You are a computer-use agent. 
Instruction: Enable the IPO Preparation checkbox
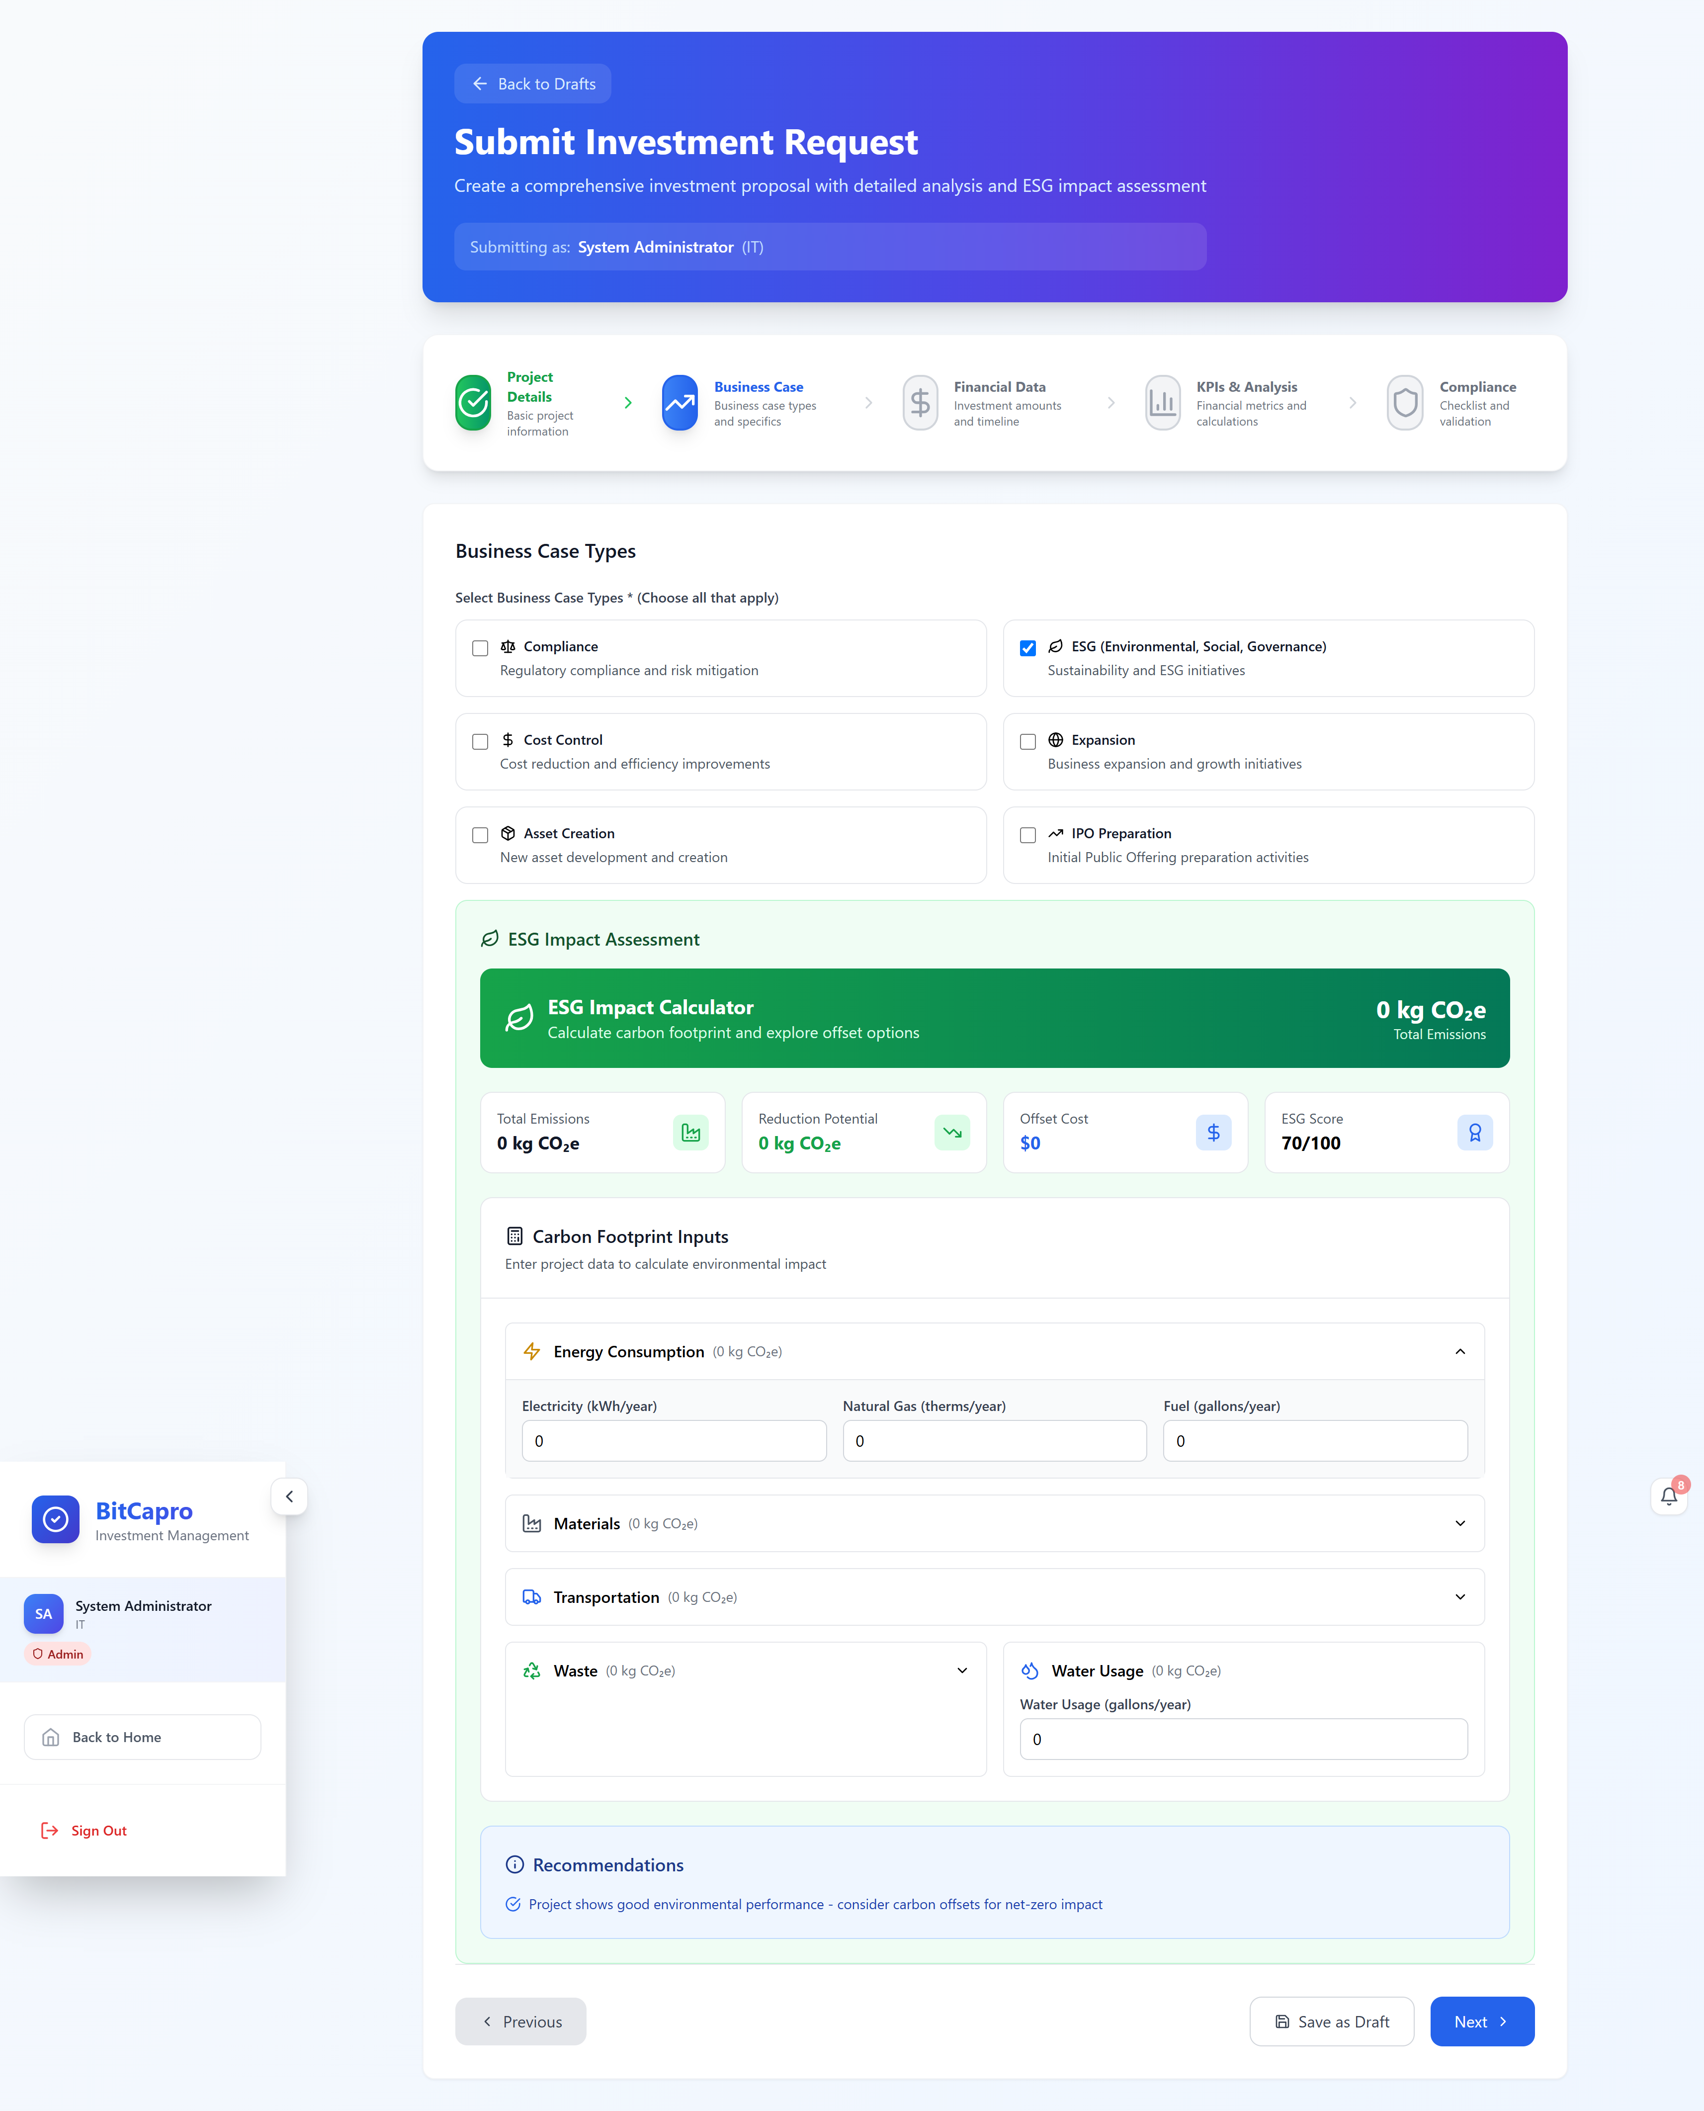pyautogui.click(x=1027, y=835)
